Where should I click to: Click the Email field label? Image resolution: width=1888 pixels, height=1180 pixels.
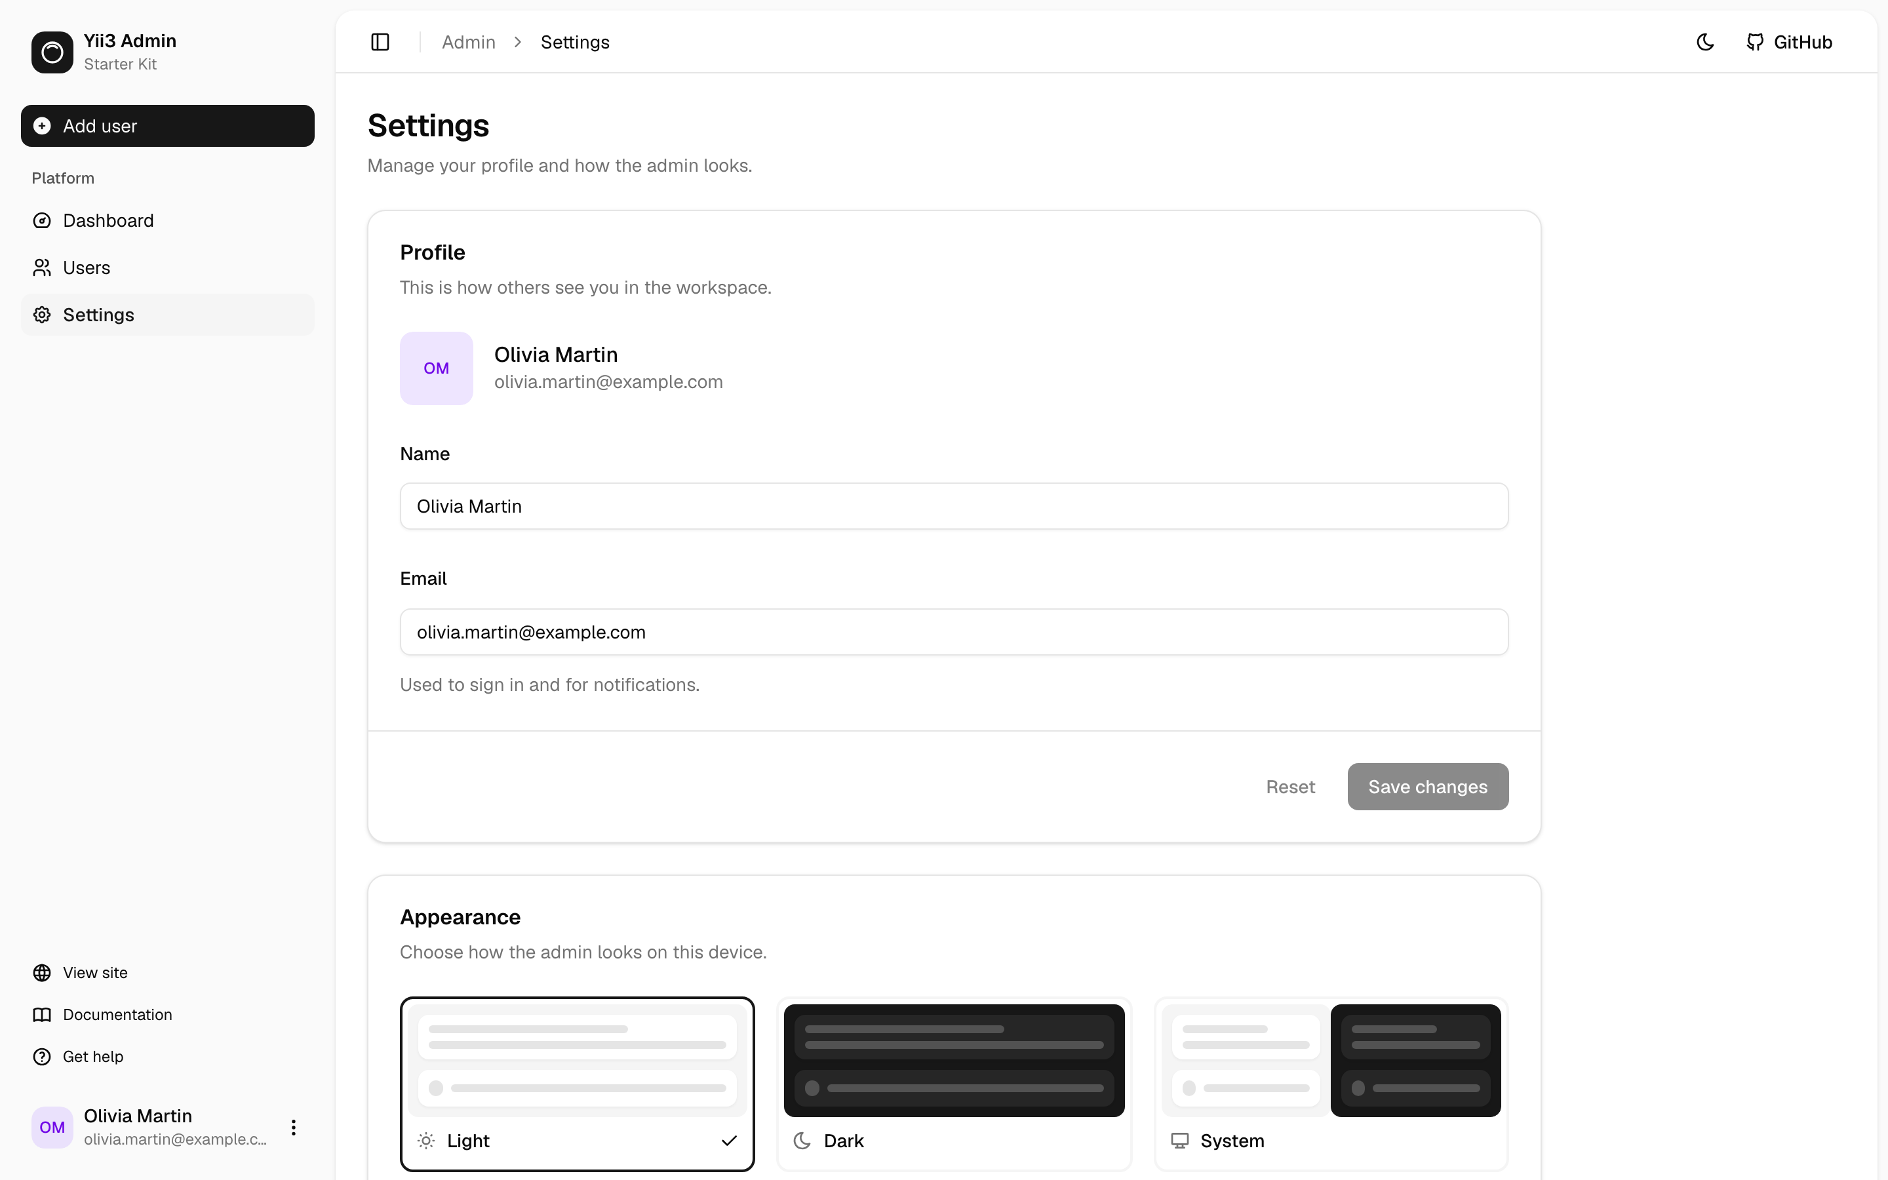pyautogui.click(x=423, y=578)
